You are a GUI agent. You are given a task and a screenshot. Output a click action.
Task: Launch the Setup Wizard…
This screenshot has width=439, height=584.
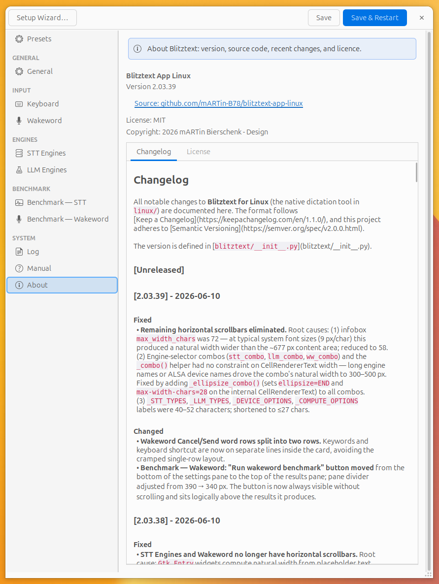[42, 18]
